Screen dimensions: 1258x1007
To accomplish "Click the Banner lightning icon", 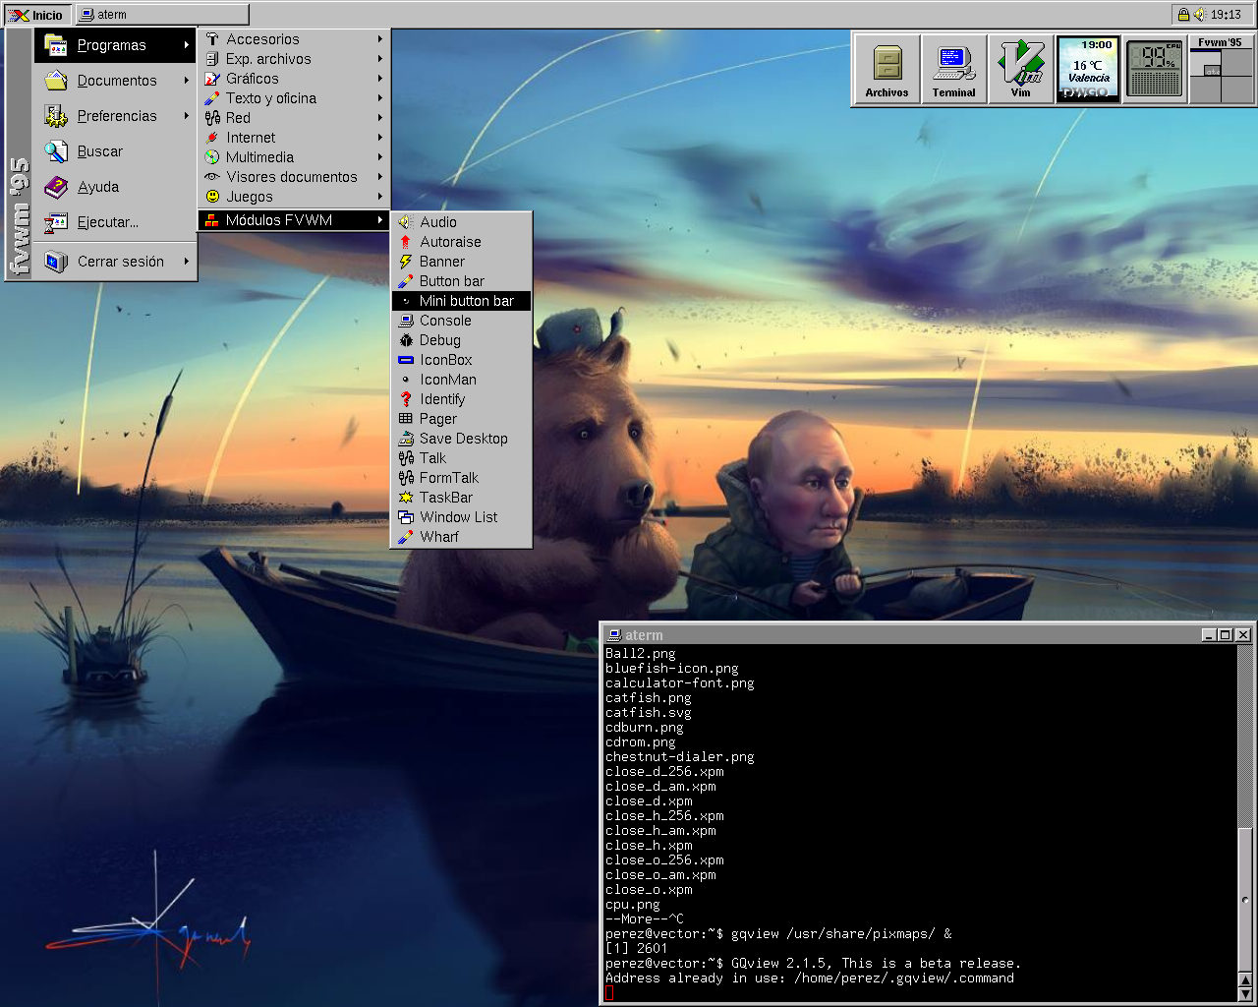I will (405, 262).
